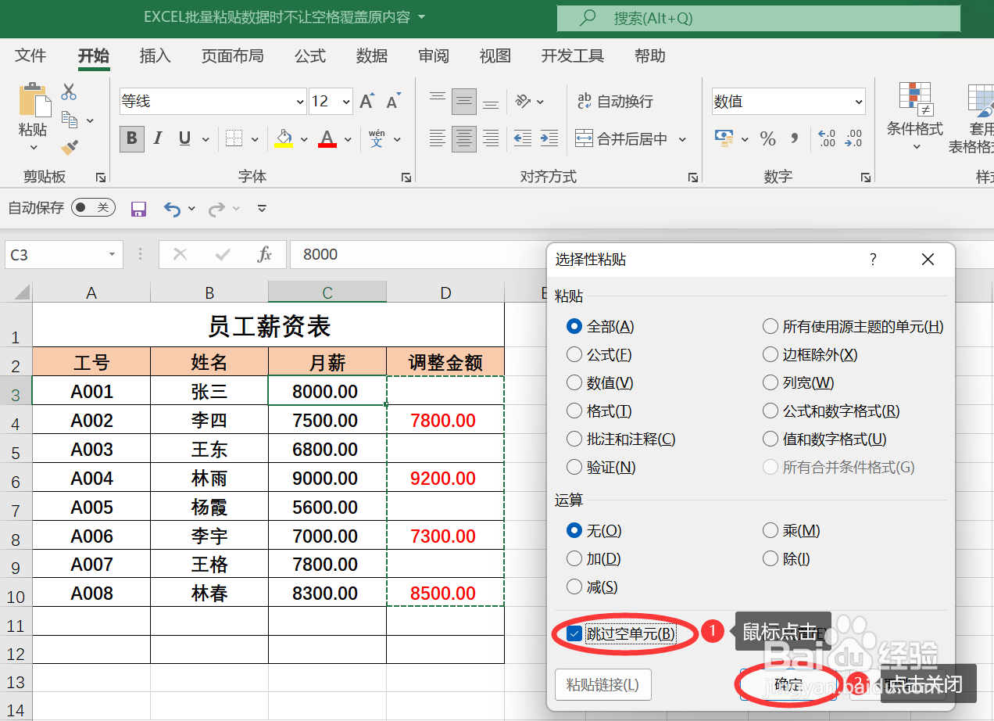The width and height of the screenshot is (994, 721).
Task: Select the 格式刷 format painter tool
Action: click(69, 149)
